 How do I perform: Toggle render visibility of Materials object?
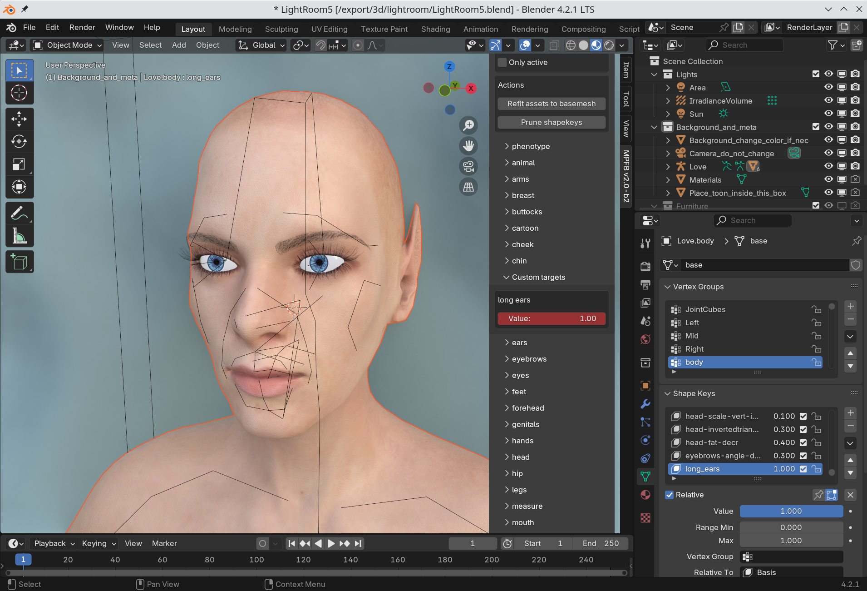(x=855, y=179)
